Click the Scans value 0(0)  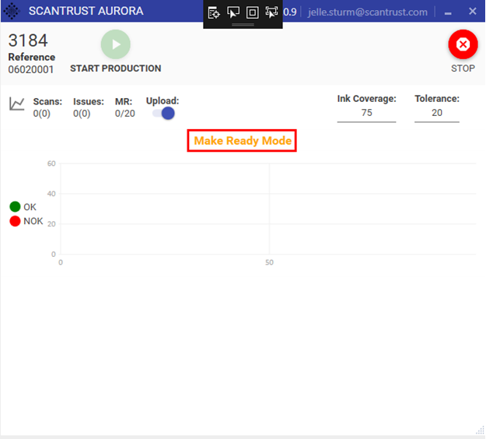(41, 114)
